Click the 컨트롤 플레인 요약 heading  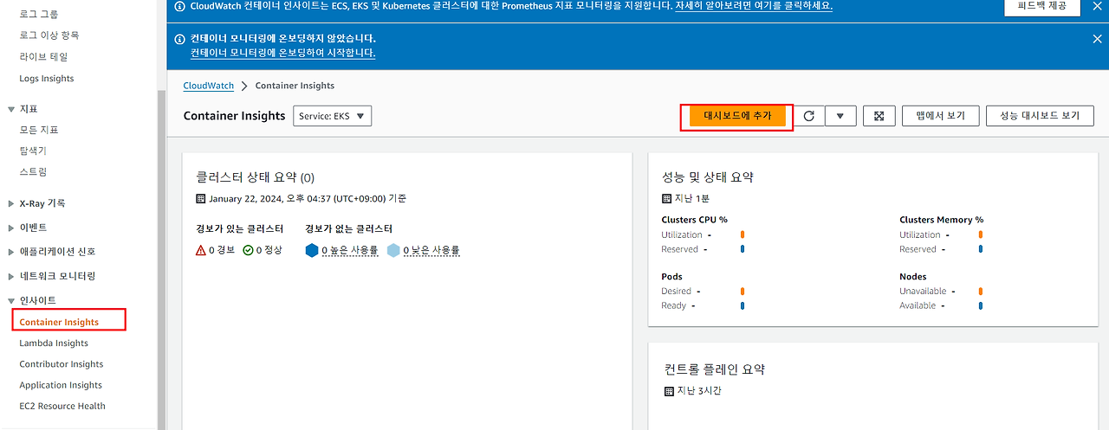[715, 369]
